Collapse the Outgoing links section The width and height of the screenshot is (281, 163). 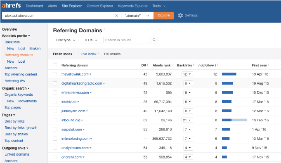(15, 148)
